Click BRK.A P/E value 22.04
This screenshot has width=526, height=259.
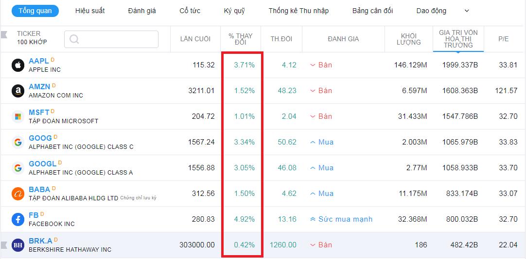click(508, 245)
